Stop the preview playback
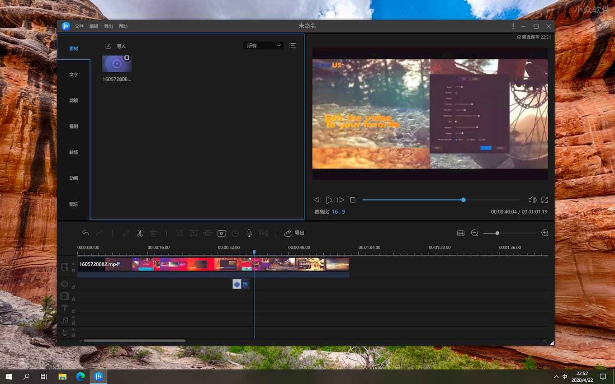 [x=353, y=200]
